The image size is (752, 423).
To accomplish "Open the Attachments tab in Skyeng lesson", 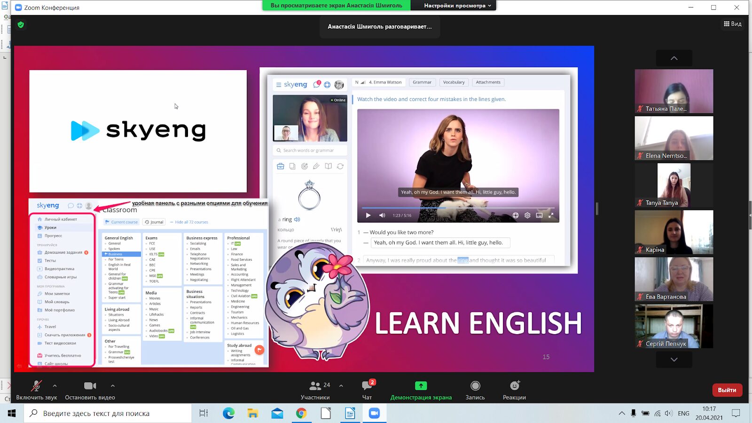I will [x=488, y=82].
